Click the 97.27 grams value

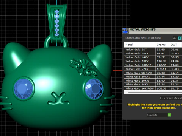coord(161,57)
